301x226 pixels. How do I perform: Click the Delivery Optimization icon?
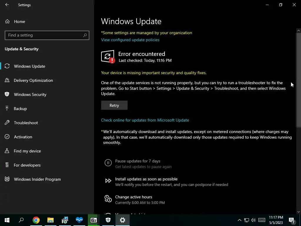pos(7,80)
